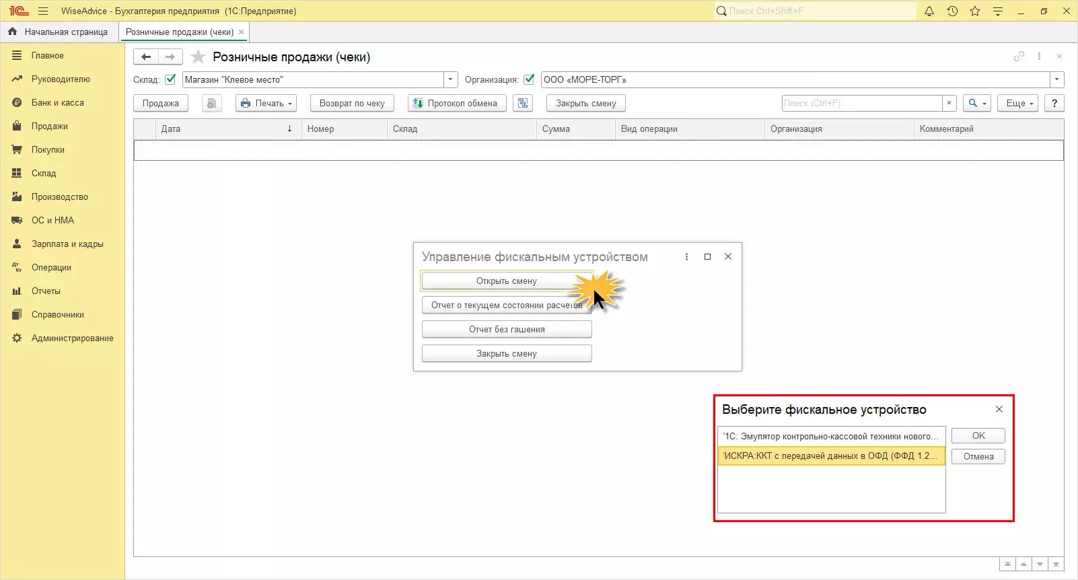Open the Печать dropdown menu
This screenshot has height=580, width=1078.
click(266, 103)
